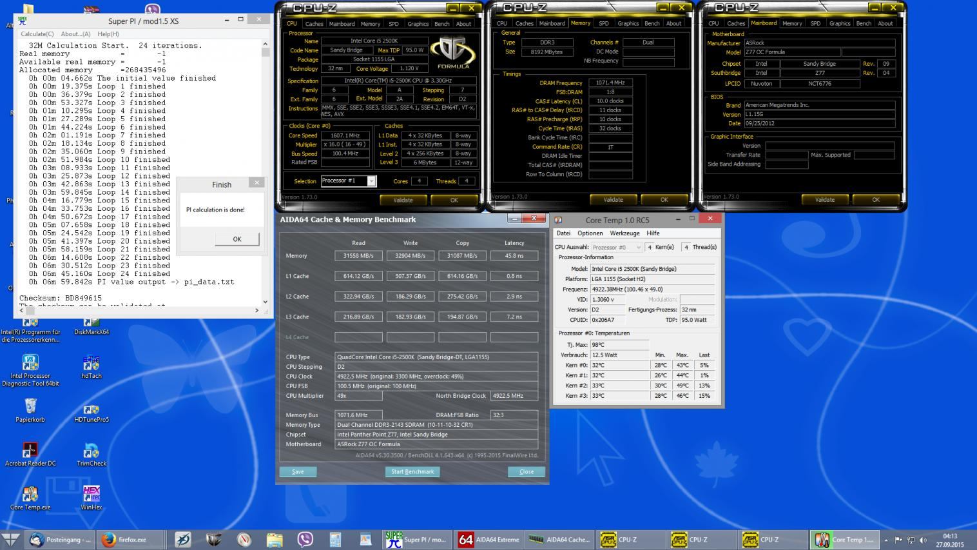
Task: Click Super PI horizontal scrollbar right arrow
Action: click(x=256, y=310)
